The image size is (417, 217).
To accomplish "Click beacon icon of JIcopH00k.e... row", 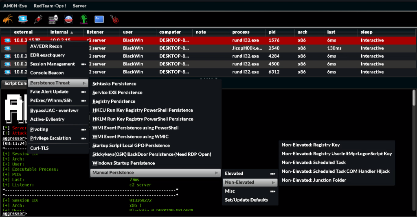I will click(7, 48).
